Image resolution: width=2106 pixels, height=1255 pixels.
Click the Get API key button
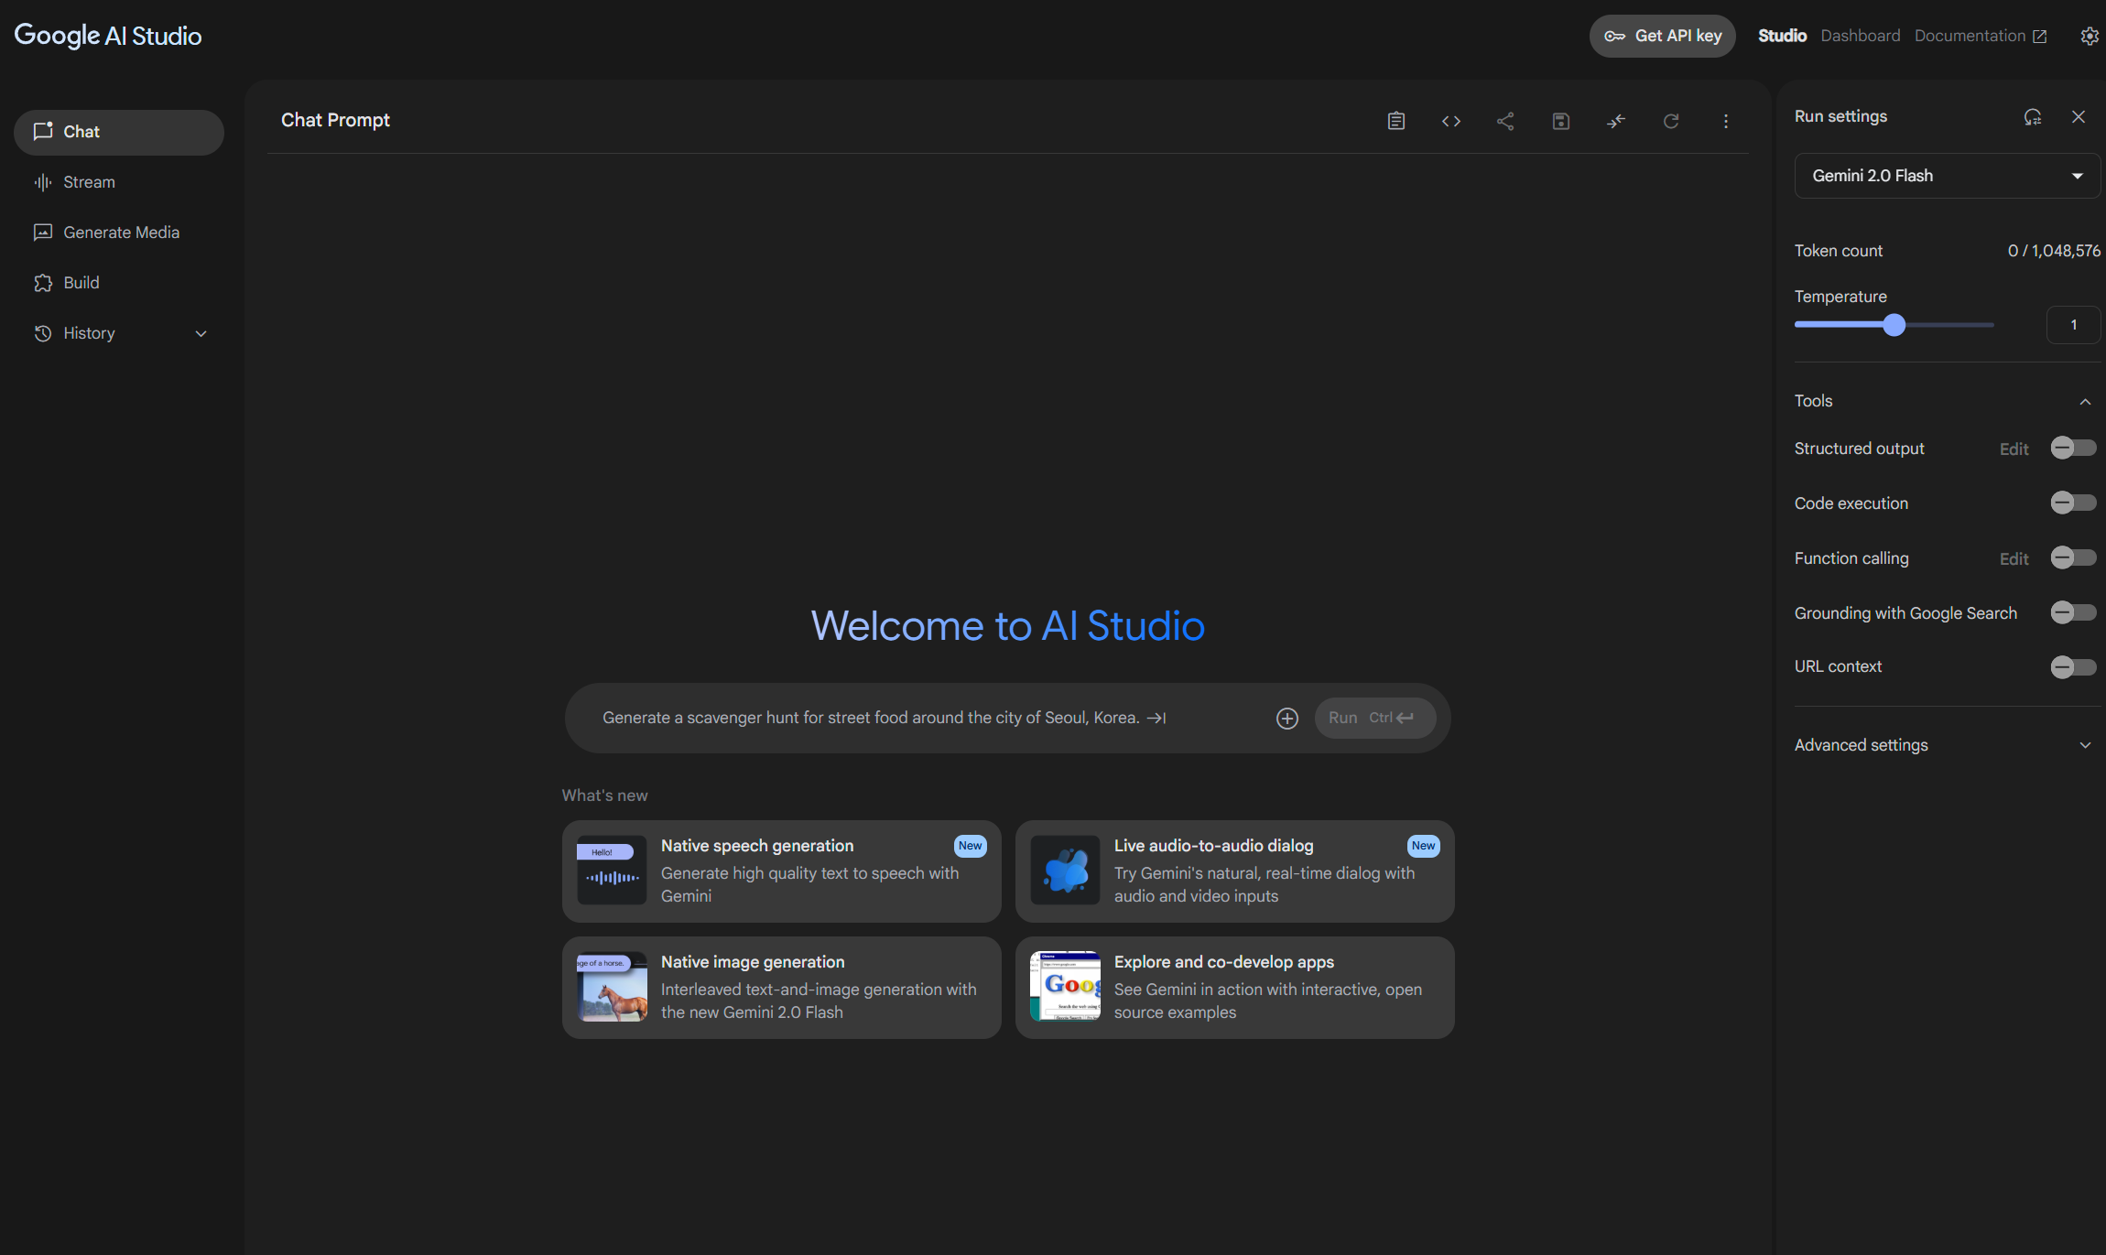click(1662, 36)
